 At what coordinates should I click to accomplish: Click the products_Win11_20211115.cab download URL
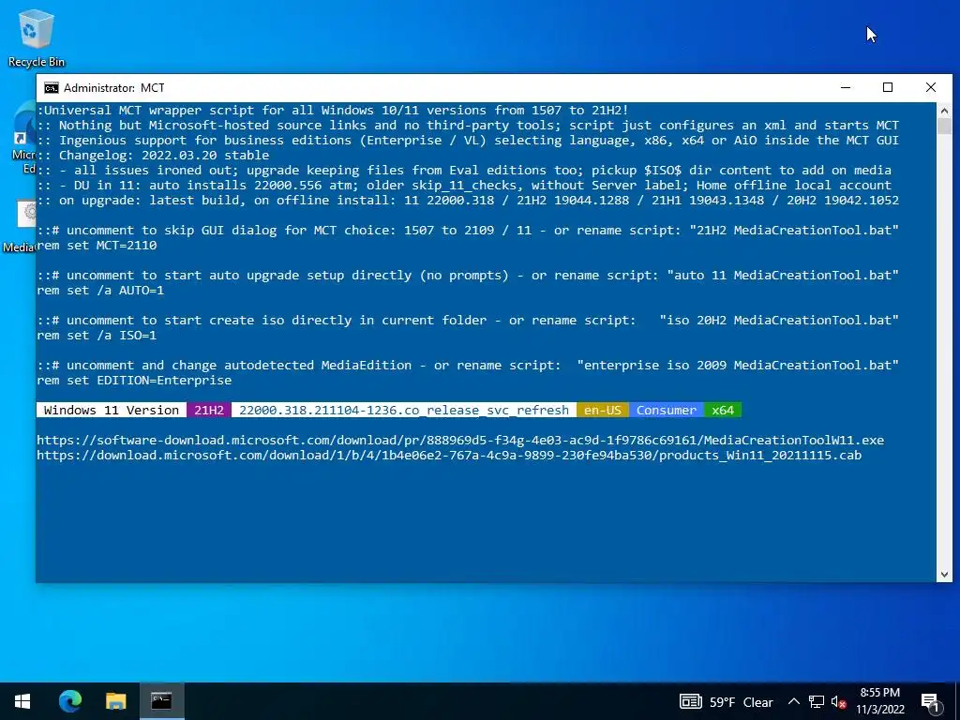449,456
